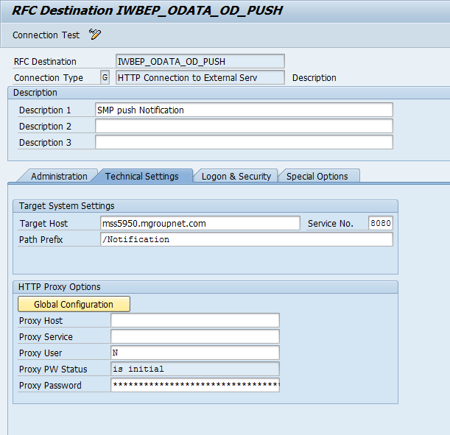Click the Global Configuration button
The image size is (450, 435).
click(x=74, y=304)
